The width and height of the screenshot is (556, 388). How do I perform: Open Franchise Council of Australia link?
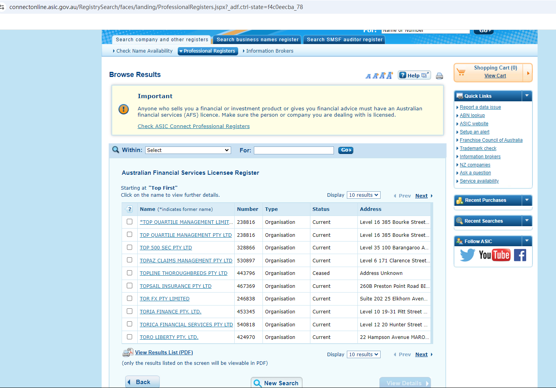(x=491, y=140)
